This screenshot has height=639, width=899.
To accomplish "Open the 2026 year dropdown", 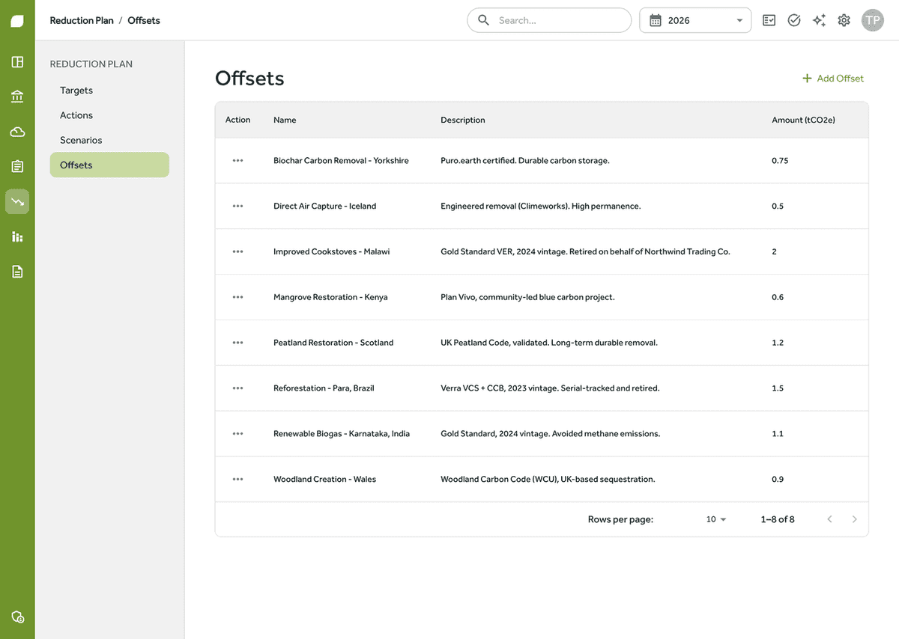I will pos(695,20).
